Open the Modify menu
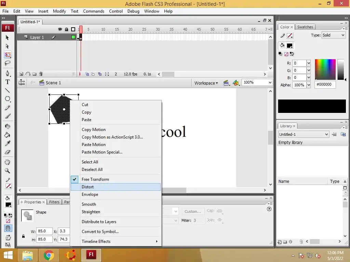 [59, 11]
